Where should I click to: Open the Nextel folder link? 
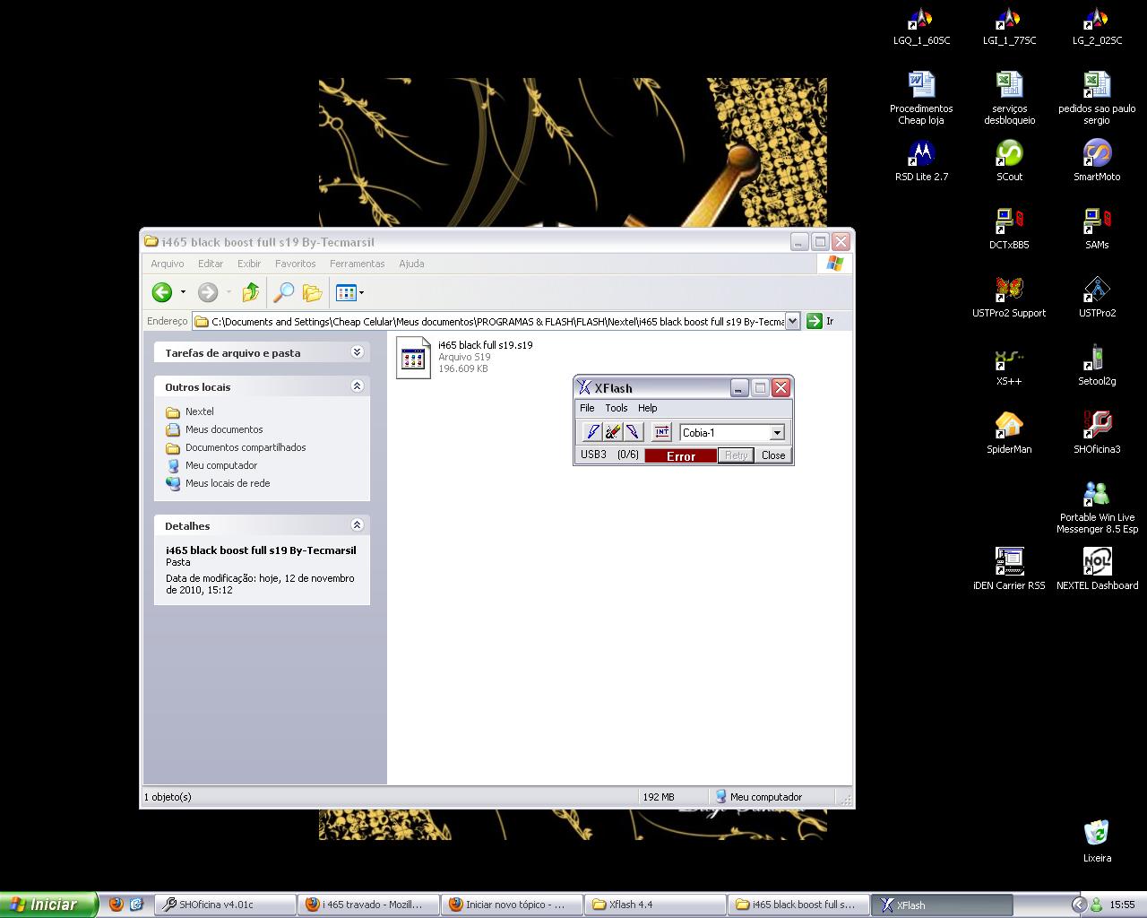[199, 411]
